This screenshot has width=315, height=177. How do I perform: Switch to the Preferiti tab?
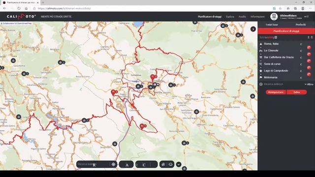301,25
